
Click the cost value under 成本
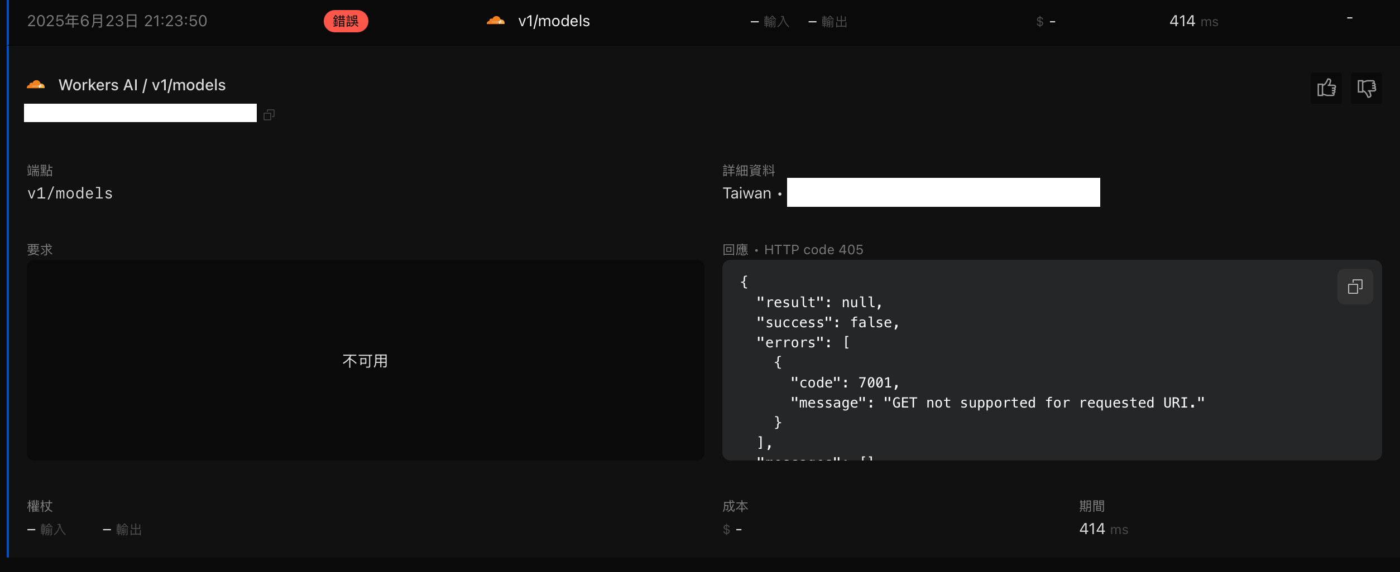(x=732, y=529)
